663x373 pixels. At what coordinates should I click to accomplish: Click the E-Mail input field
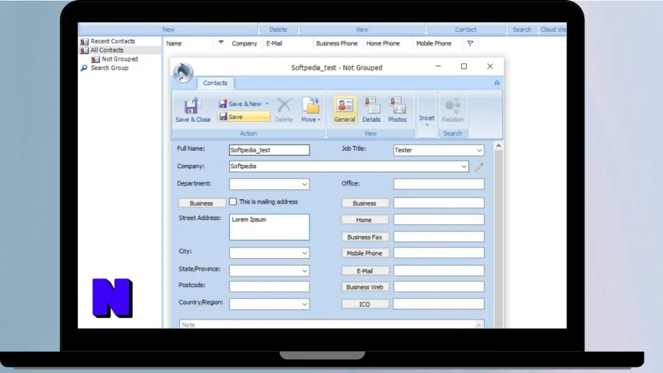pos(439,271)
